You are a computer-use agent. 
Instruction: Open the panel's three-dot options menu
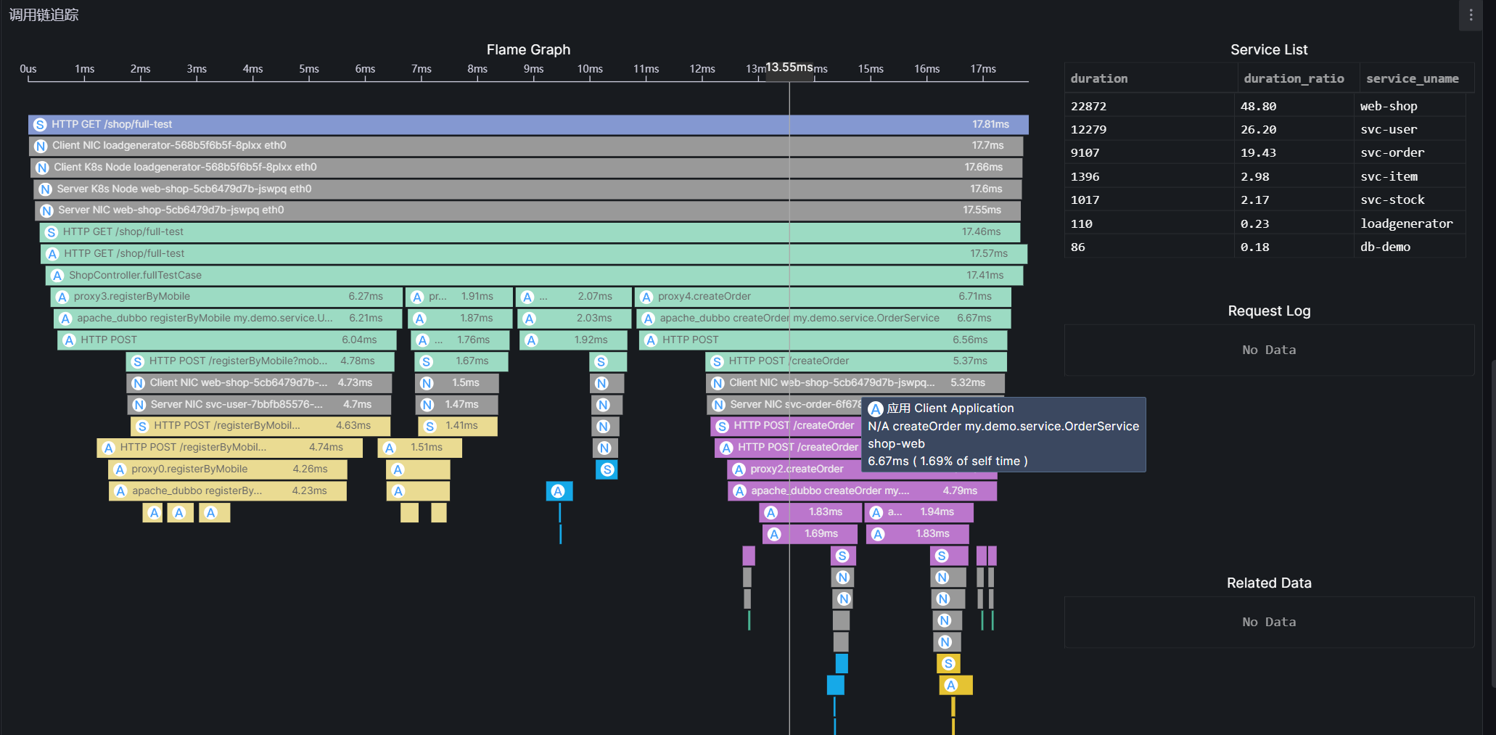(x=1471, y=15)
